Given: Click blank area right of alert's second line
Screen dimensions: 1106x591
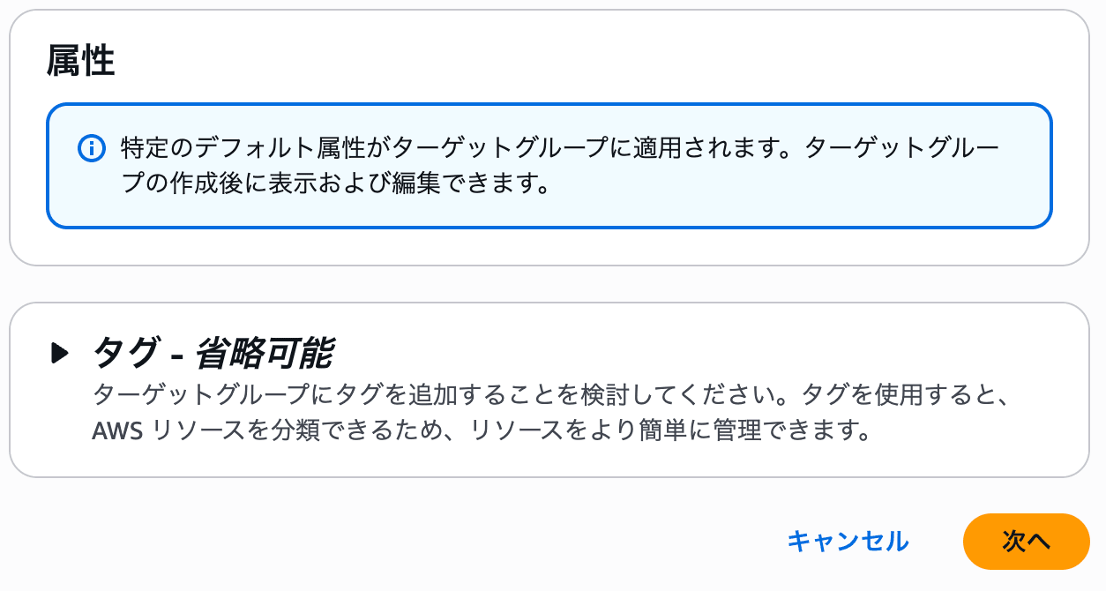Looking at the screenshot, I should point(794,186).
